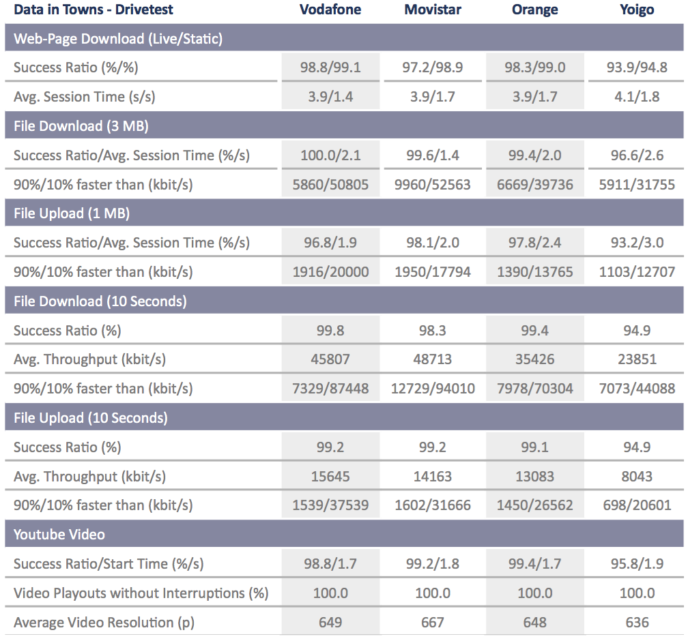Click Yoigo value 5911/31755
The width and height of the screenshot is (688, 641).
pyautogui.click(x=637, y=185)
